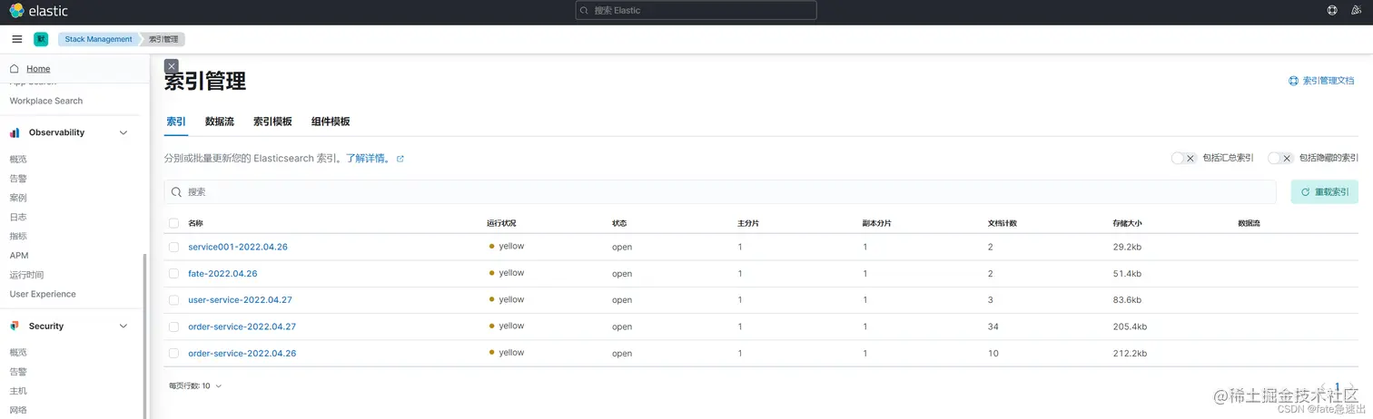Click the search magnifier icon in index search
The image size is (1373, 419).
177,192
